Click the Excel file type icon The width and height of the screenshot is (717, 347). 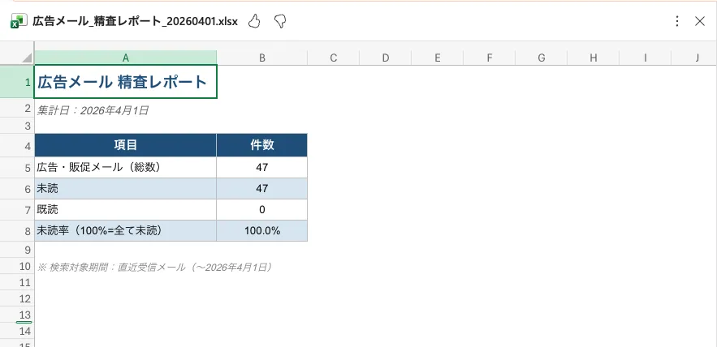(18, 21)
